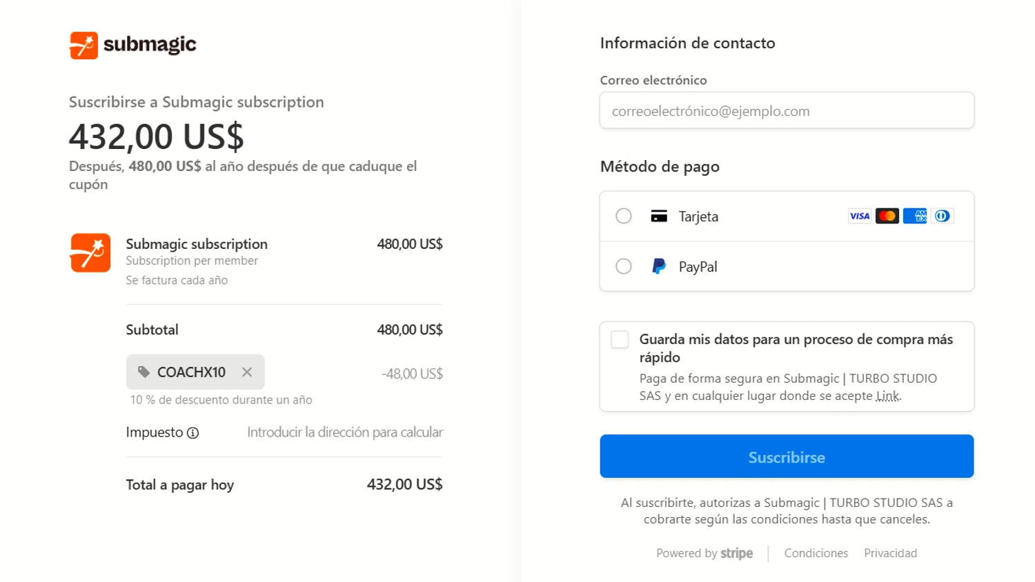Viewport: 1035px width, 582px height.
Task: Select the Tarjeta payment radio button
Action: pyautogui.click(x=624, y=216)
